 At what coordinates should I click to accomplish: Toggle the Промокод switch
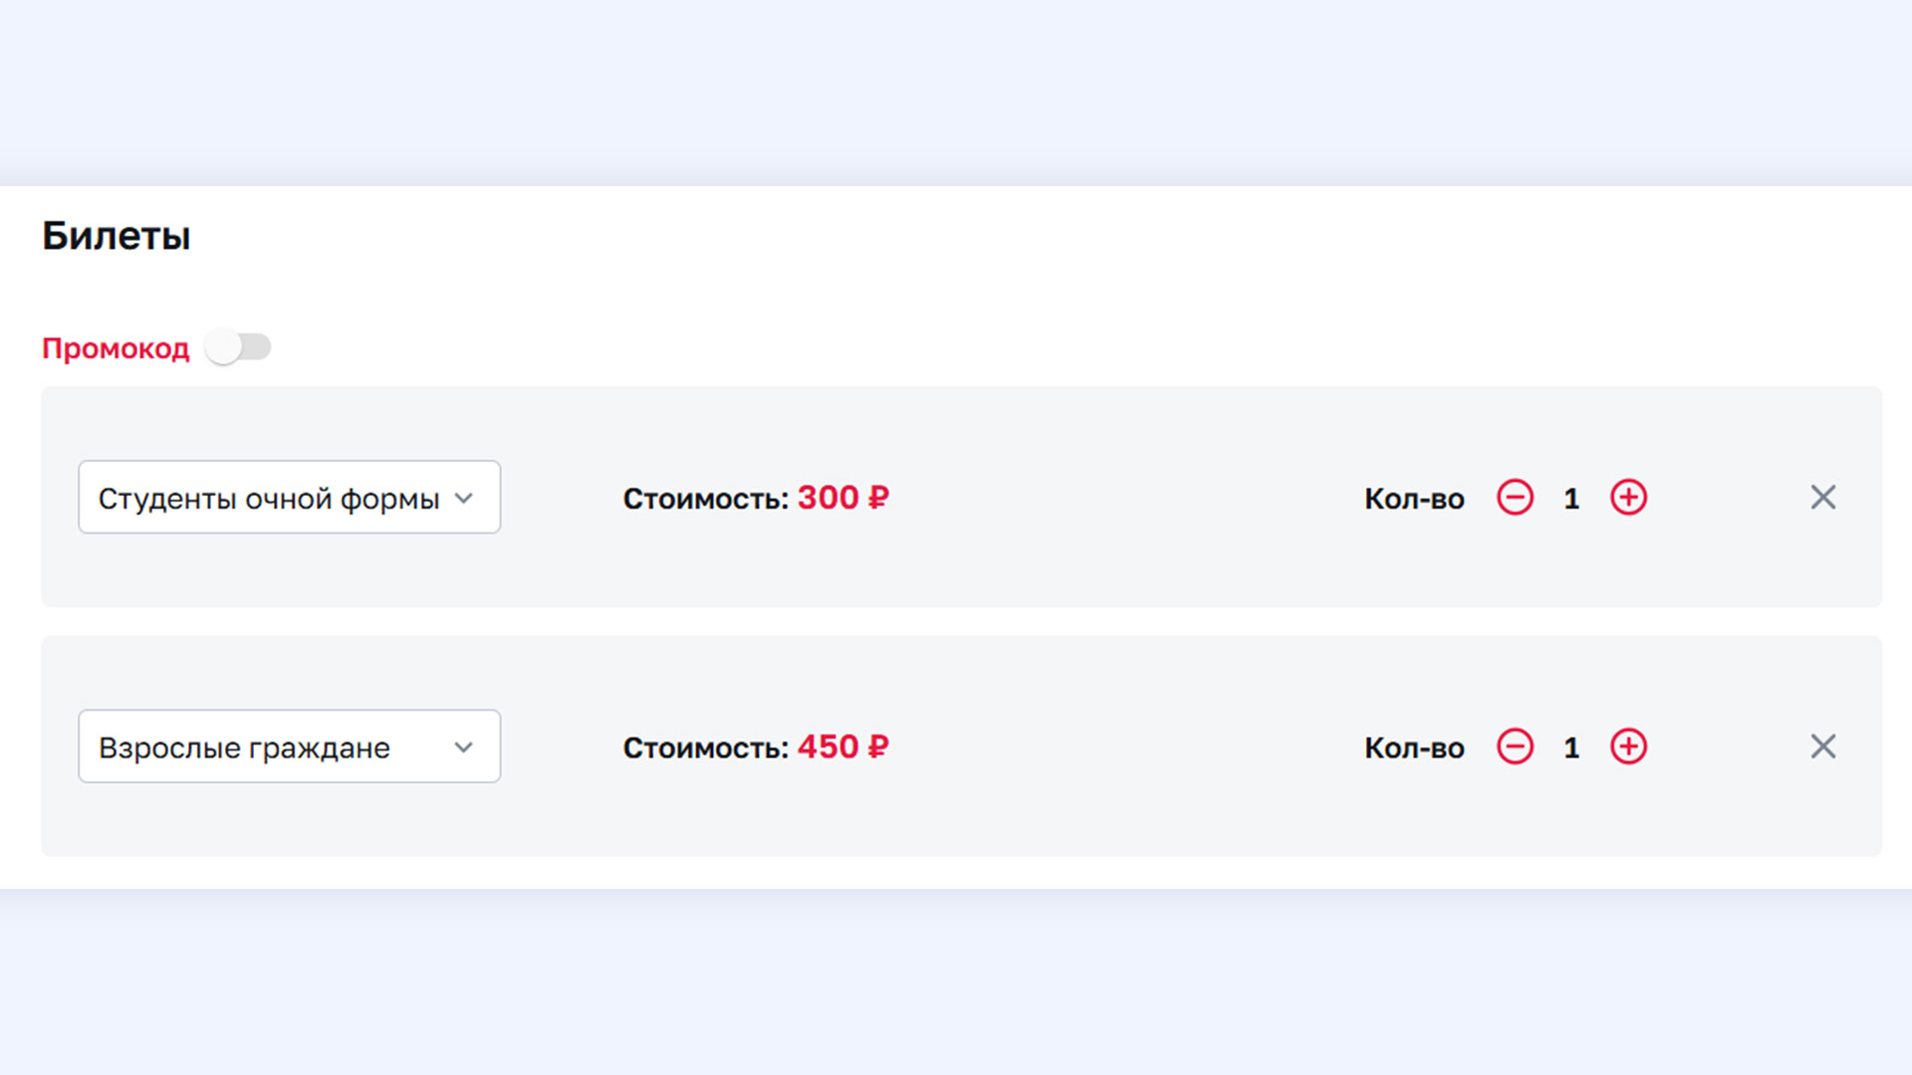[x=238, y=347]
